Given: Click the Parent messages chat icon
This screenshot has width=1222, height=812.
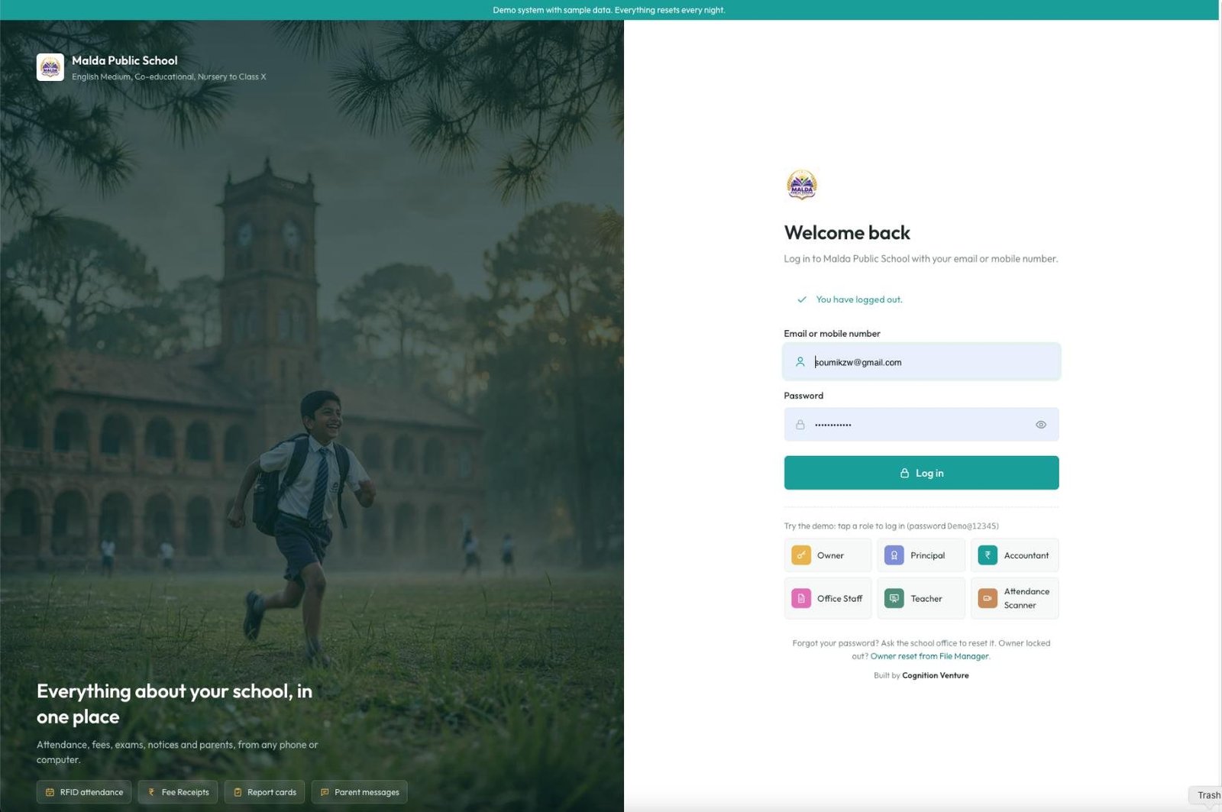Looking at the screenshot, I should (325, 792).
